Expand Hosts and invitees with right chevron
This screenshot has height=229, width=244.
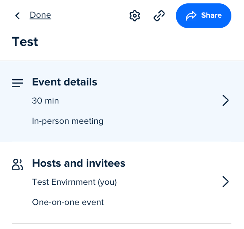225,181
